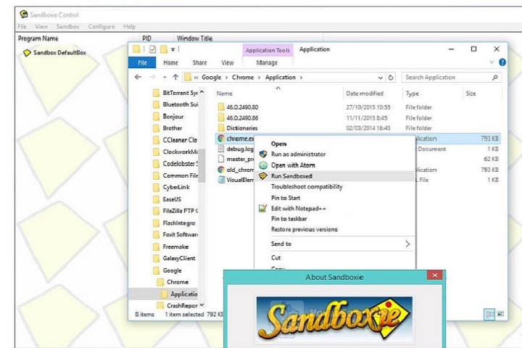The height and width of the screenshot is (348, 522).
Task: Select the Sandbox DefaultBox yellow icon
Action: point(27,53)
